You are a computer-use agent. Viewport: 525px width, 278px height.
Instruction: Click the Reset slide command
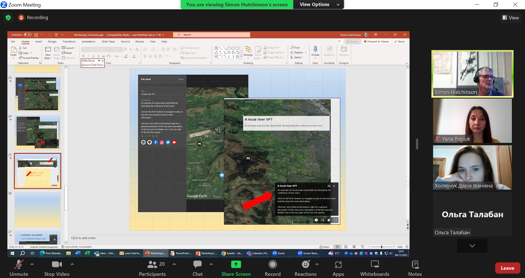pos(67,53)
